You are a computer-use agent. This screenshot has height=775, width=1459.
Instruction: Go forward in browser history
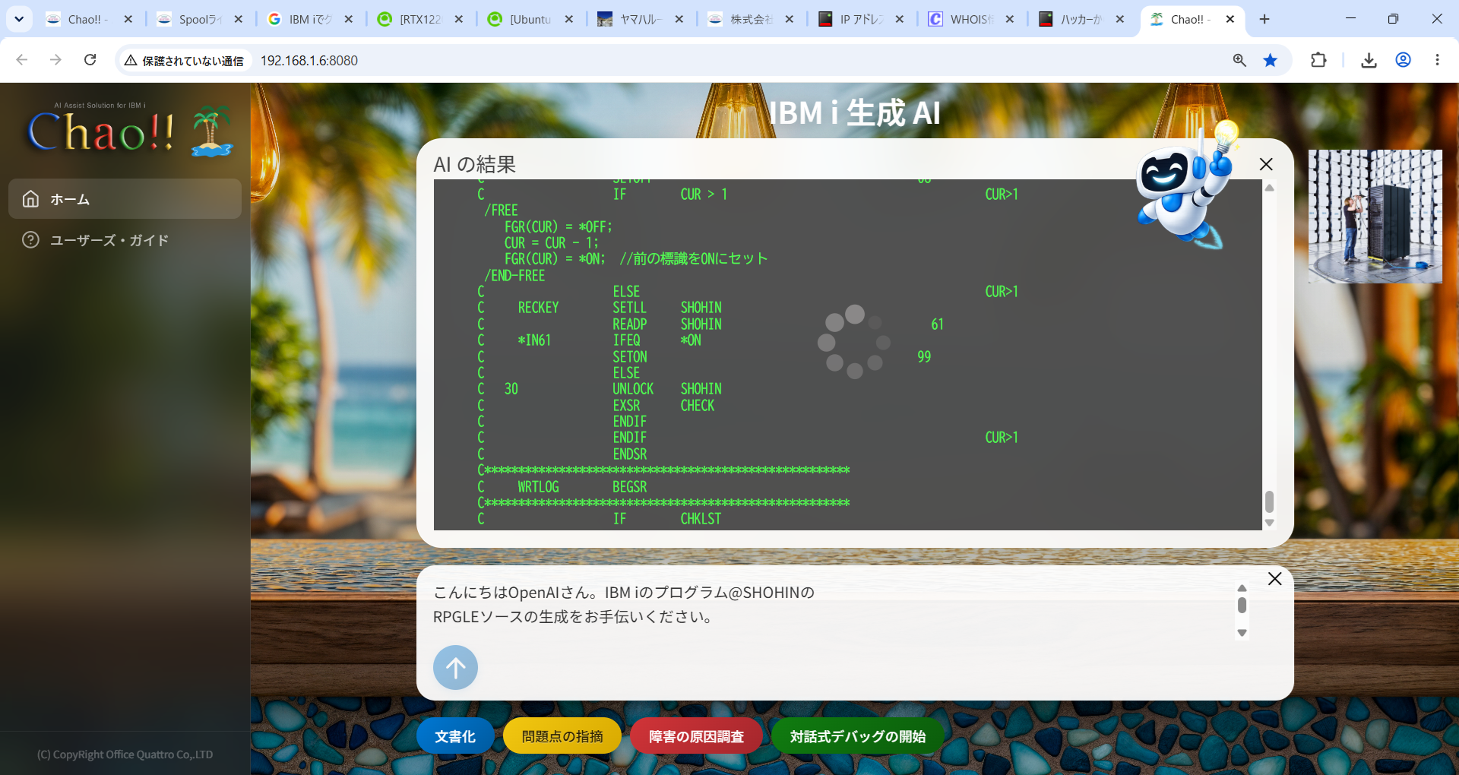click(55, 60)
